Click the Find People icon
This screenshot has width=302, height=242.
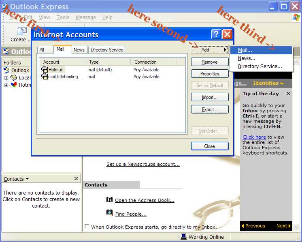tap(109, 213)
